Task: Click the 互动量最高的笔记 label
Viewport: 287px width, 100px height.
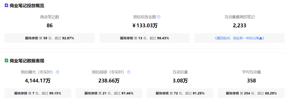Action: pyautogui.click(x=239, y=17)
